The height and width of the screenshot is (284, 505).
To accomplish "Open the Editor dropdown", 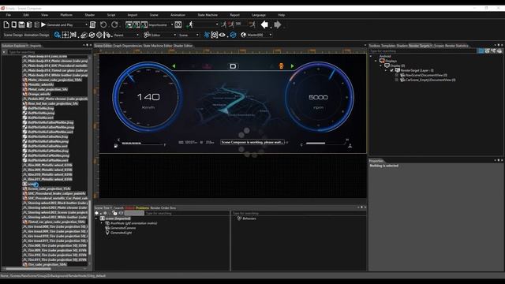I will click(175, 35).
